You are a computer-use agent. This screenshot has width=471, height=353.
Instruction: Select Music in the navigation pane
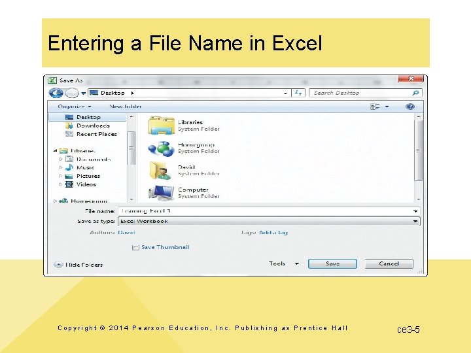80,167
